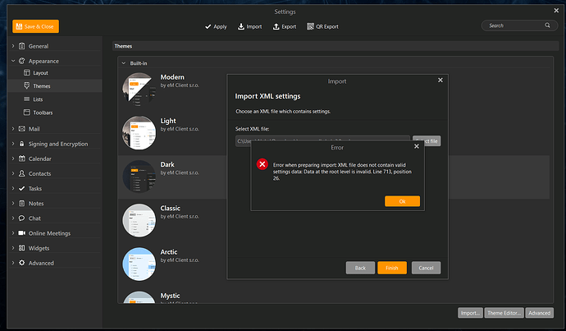Close the Settings window

coord(556,11)
